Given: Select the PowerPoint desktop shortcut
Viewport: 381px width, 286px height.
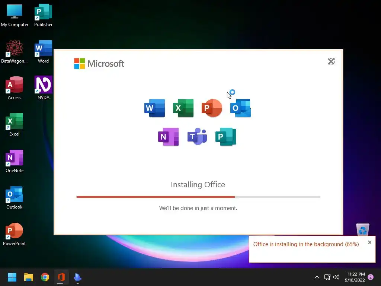Looking at the screenshot, I should coord(15,234).
